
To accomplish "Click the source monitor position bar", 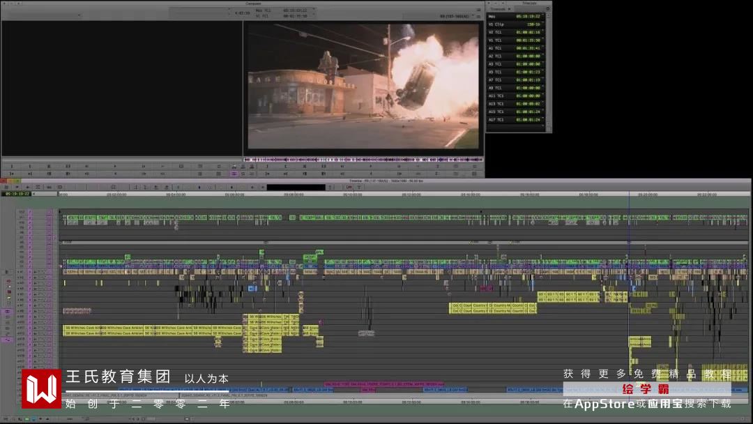I will 121,160.
